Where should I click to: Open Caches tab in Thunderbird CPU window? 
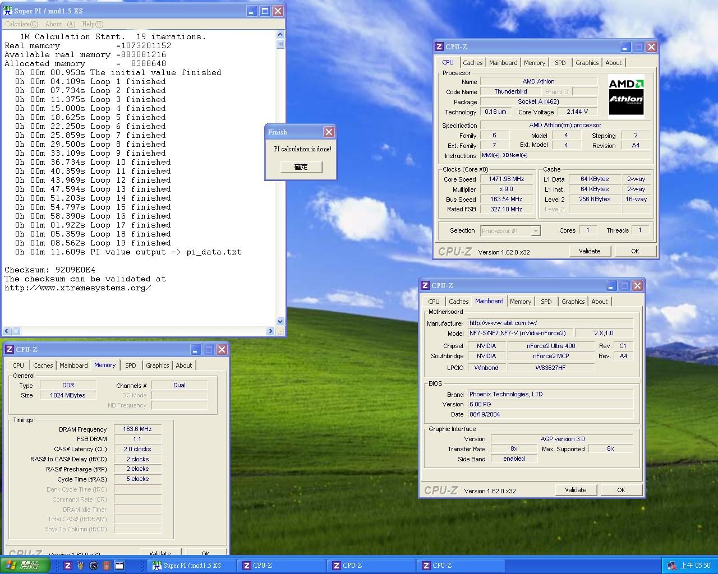[x=472, y=63]
